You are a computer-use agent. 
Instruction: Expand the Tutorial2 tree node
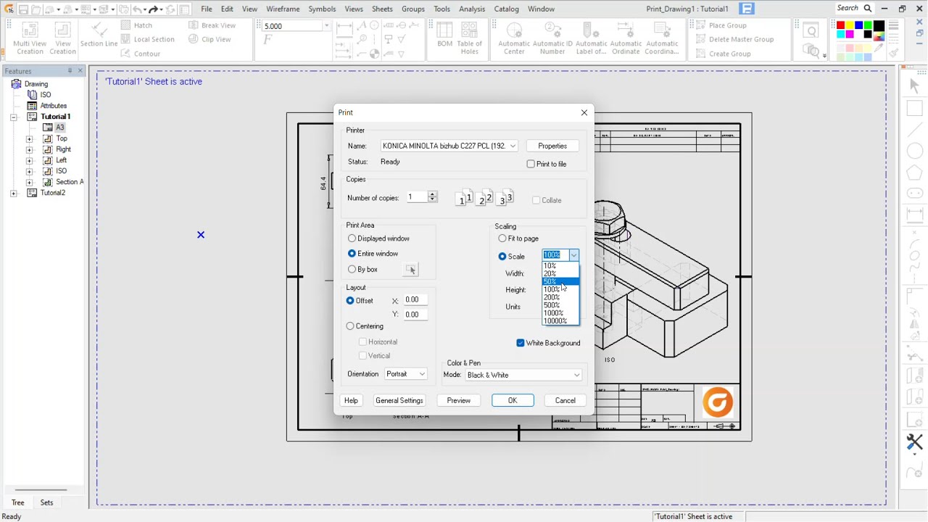(x=14, y=194)
